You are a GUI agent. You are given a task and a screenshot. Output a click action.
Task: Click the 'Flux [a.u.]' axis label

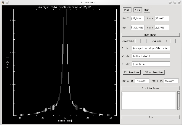point(7,62)
